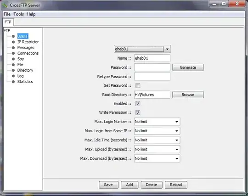Add a new user
The width and height of the screenshot is (248, 196).
click(130, 185)
